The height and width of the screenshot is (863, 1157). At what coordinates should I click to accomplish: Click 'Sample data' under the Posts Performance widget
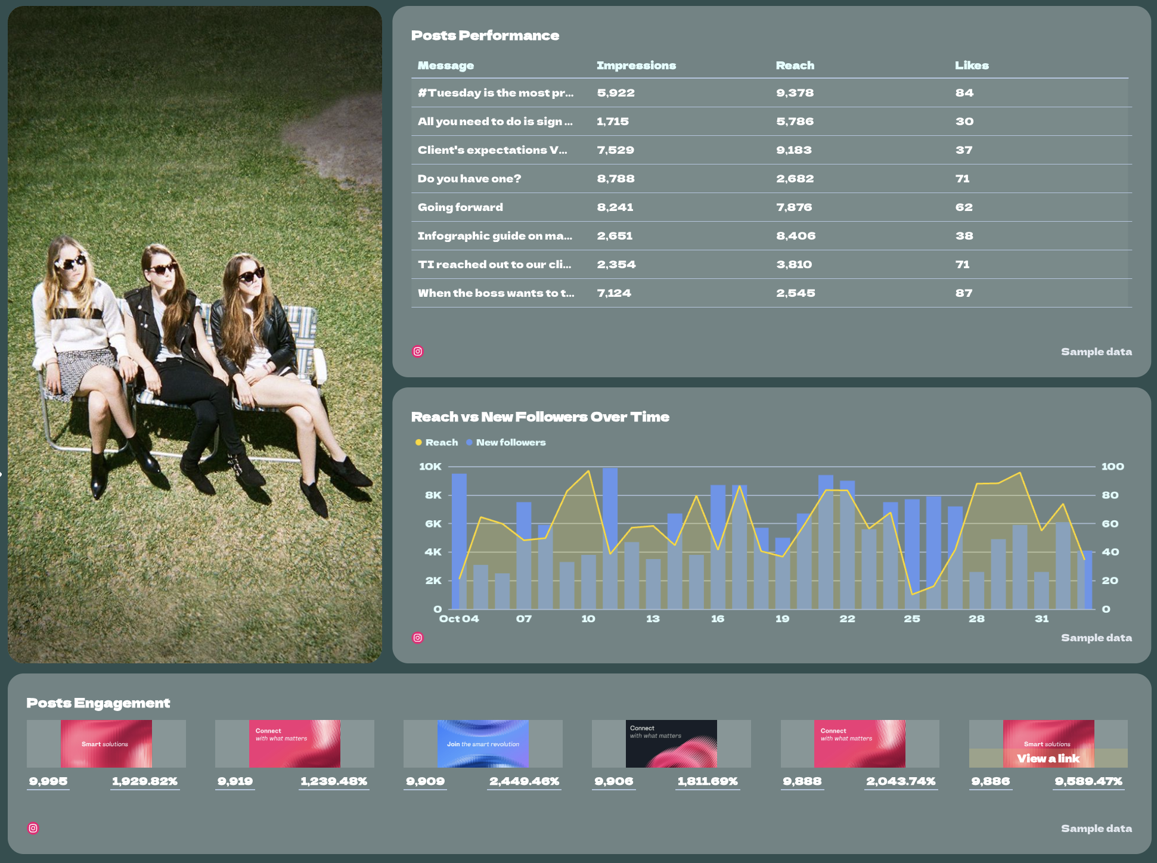(x=1096, y=352)
